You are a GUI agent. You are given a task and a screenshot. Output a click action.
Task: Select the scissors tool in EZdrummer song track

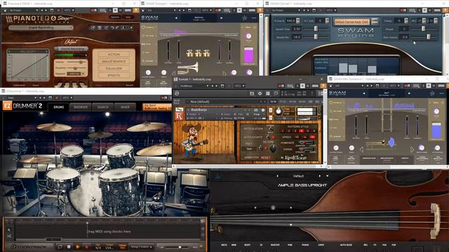pyautogui.click(x=8, y=236)
